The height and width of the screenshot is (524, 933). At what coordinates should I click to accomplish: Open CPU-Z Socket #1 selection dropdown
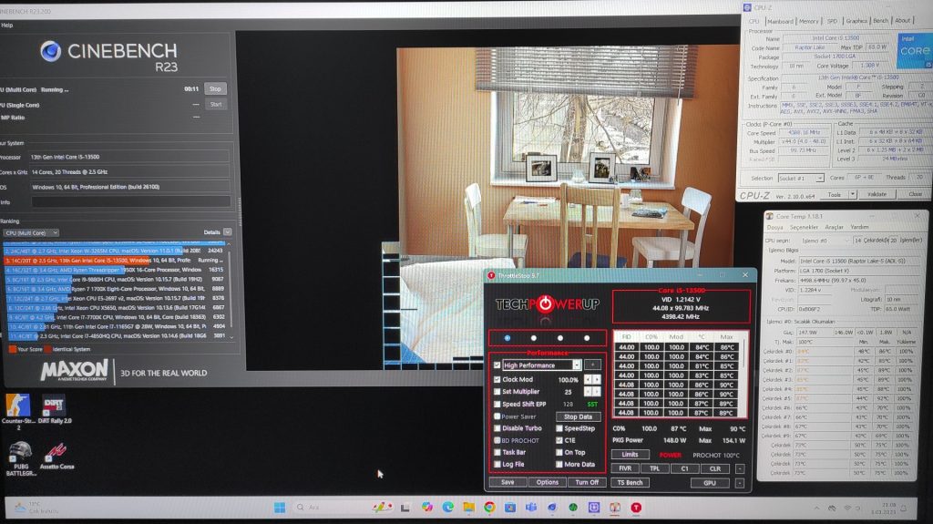coord(801,178)
